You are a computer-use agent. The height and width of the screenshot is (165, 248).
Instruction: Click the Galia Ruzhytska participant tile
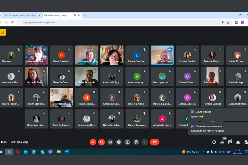tap(237, 98)
